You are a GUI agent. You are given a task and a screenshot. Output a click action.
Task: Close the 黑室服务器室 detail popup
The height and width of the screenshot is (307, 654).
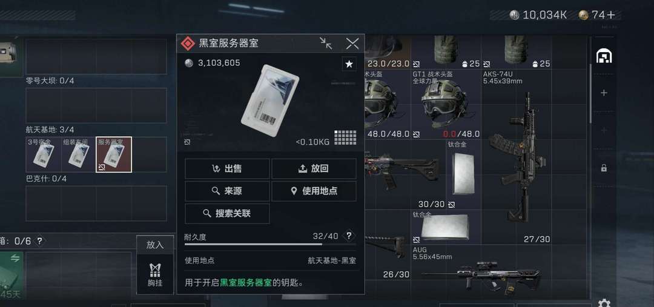[352, 44]
